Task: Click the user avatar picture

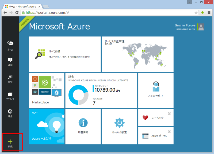Action: (201, 27)
